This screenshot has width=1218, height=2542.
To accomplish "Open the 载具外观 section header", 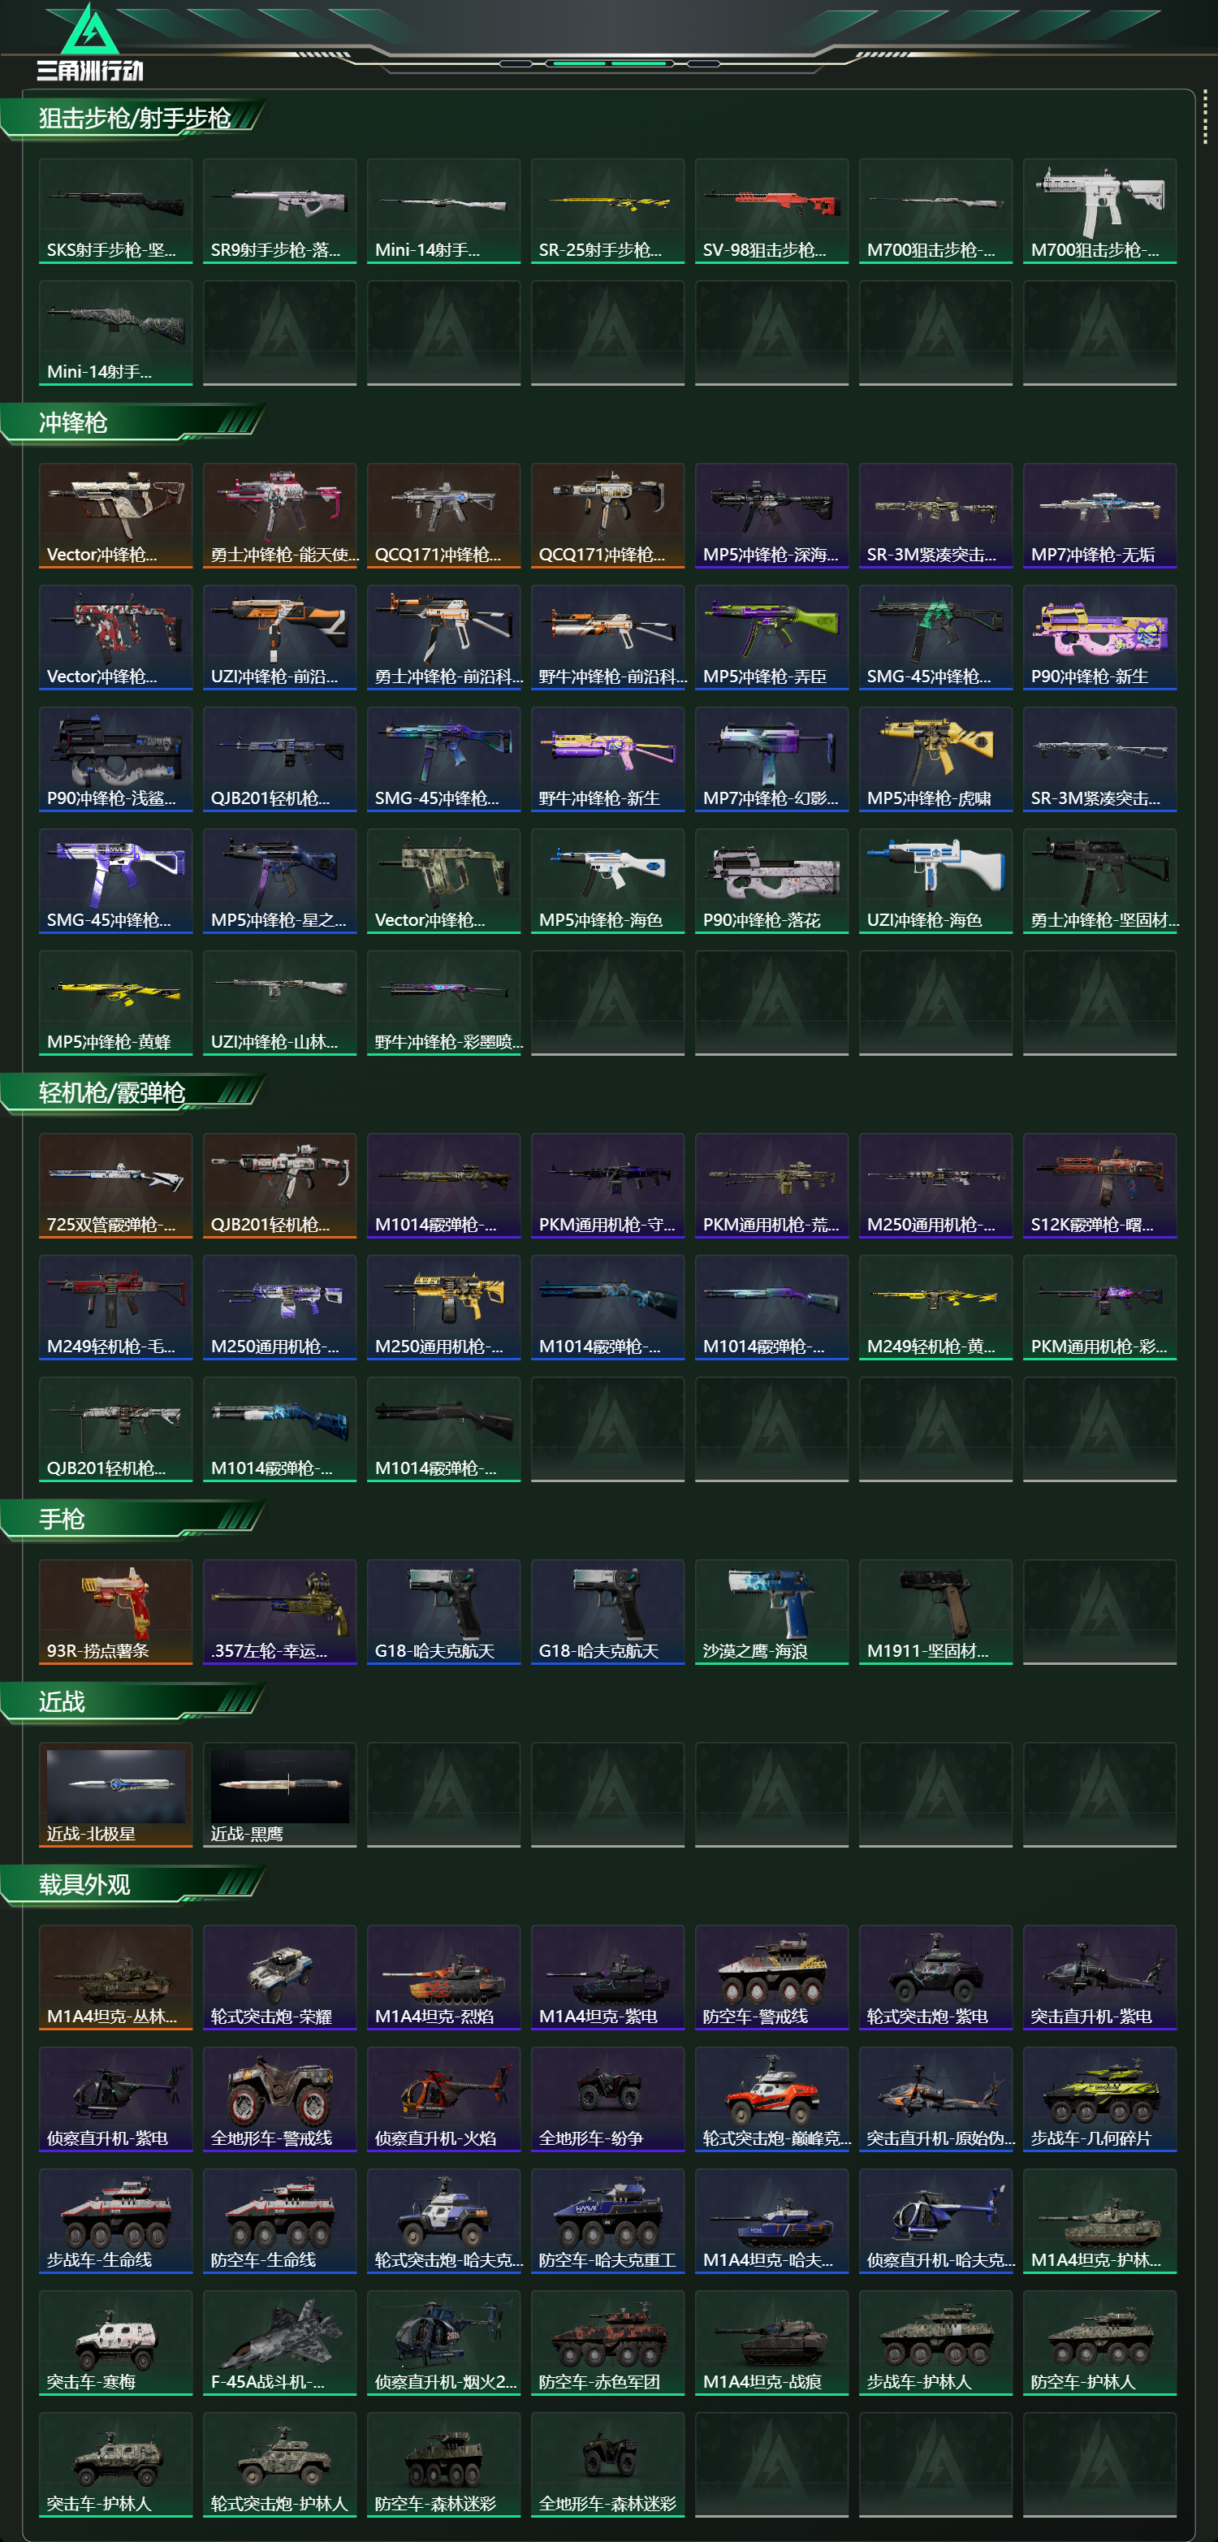I will click(84, 1886).
